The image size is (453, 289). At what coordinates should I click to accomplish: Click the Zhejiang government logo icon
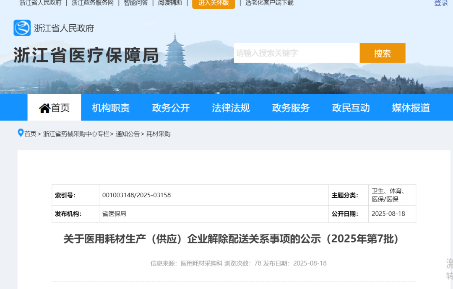22,28
